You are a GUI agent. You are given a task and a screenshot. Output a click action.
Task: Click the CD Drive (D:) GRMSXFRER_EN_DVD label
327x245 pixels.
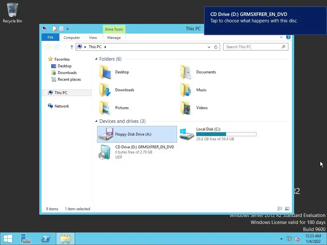click(145, 147)
